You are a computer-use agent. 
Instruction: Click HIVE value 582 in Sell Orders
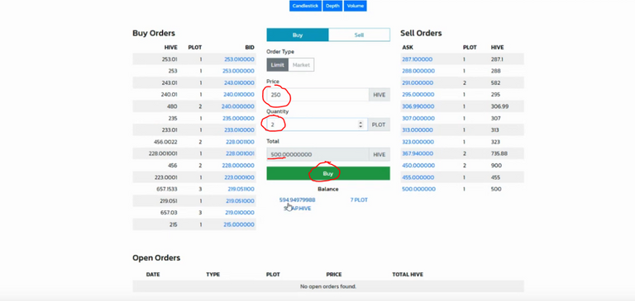tap(496, 82)
